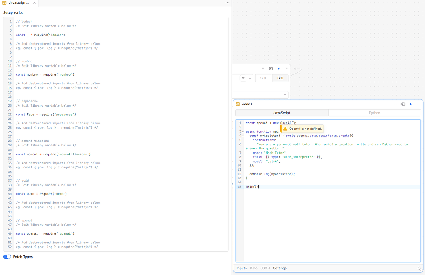Image resolution: width=425 pixels, height=275 pixels.
Task: Click the settings gear at the bottom right
Action: [419, 268]
